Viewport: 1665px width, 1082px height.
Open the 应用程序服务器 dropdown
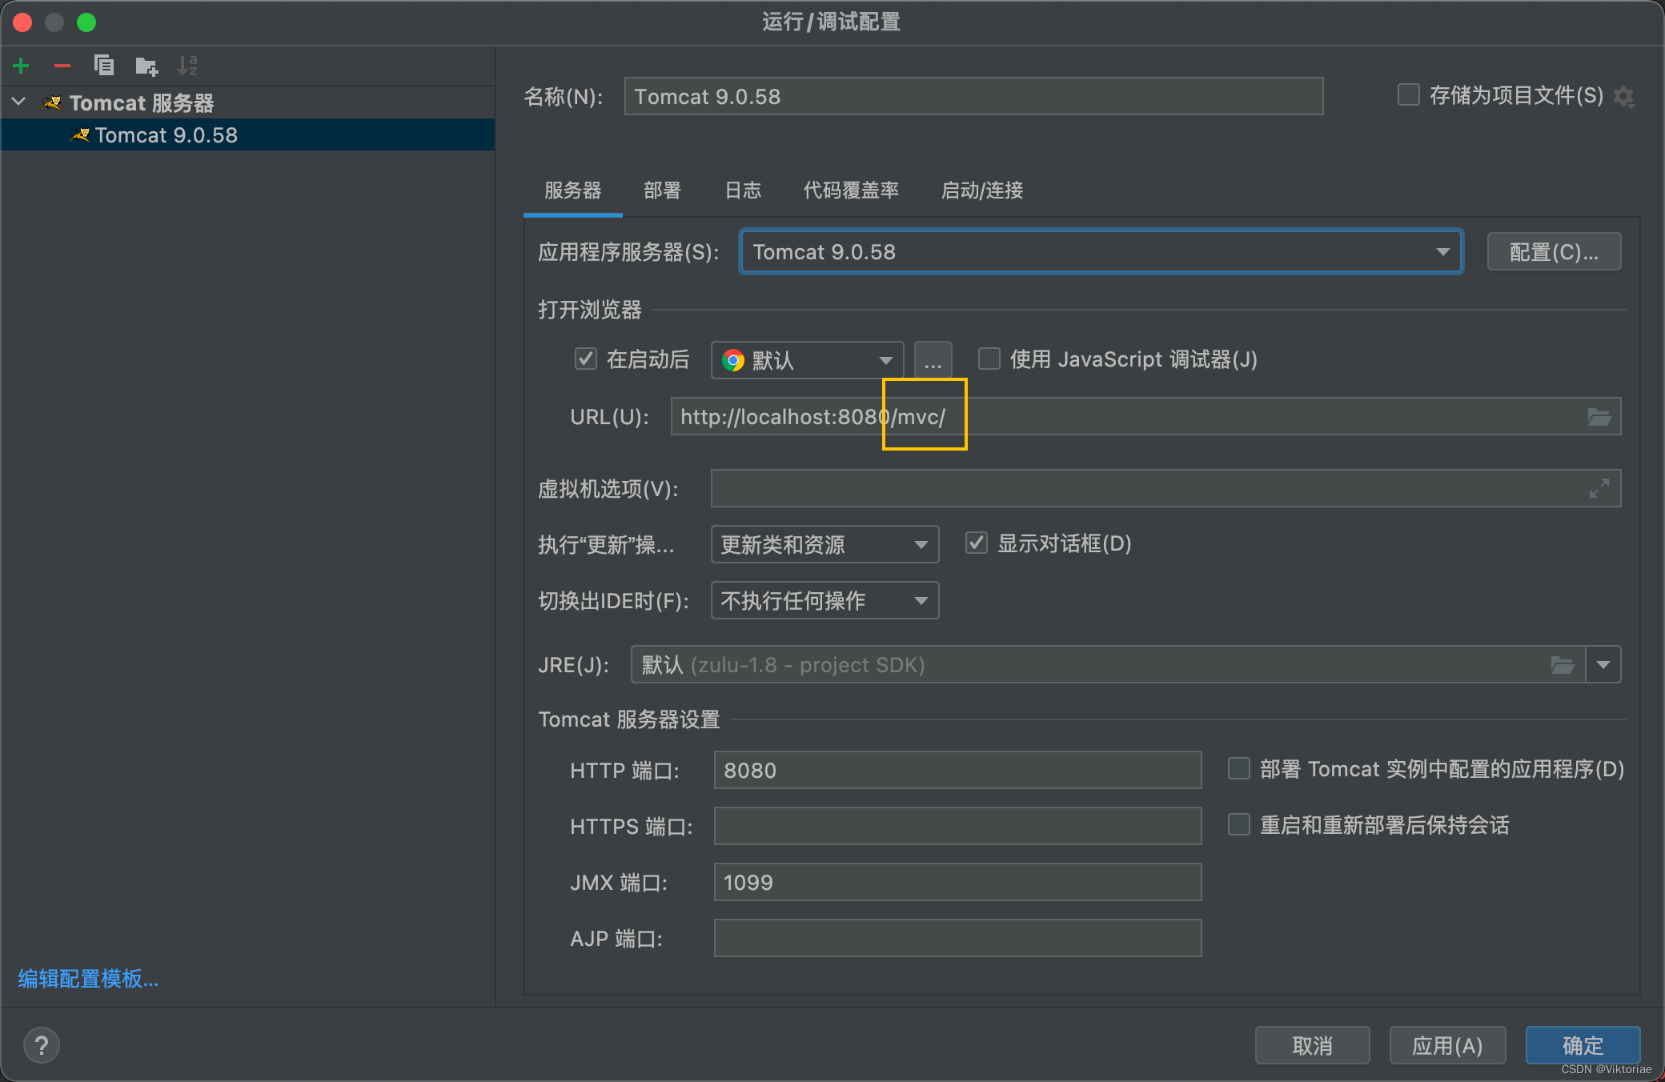[x=1101, y=252]
